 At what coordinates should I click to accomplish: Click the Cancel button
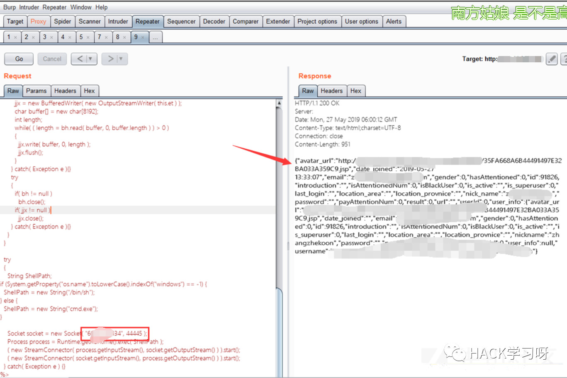[x=52, y=59]
